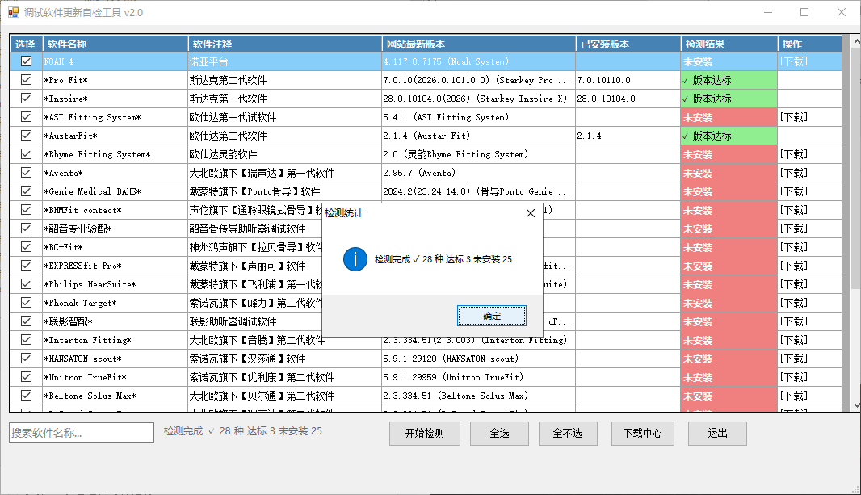The width and height of the screenshot is (861, 495).
Task: Toggle checkbox for *AST Fitting System*
Action: tap(26, 117)
